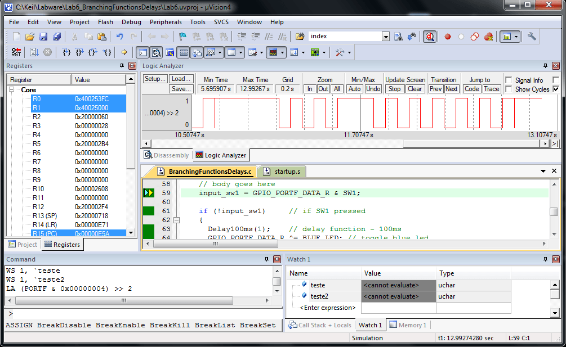Enable the Show Cycles checkbox
Image resolution: width=566 pixels, height=347 pixels.
tap(509, 89)
